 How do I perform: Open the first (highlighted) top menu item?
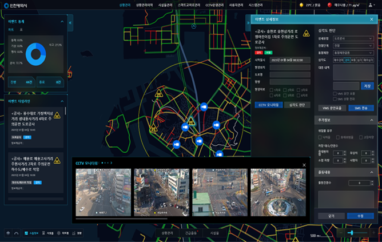click(x=125, y=5)
